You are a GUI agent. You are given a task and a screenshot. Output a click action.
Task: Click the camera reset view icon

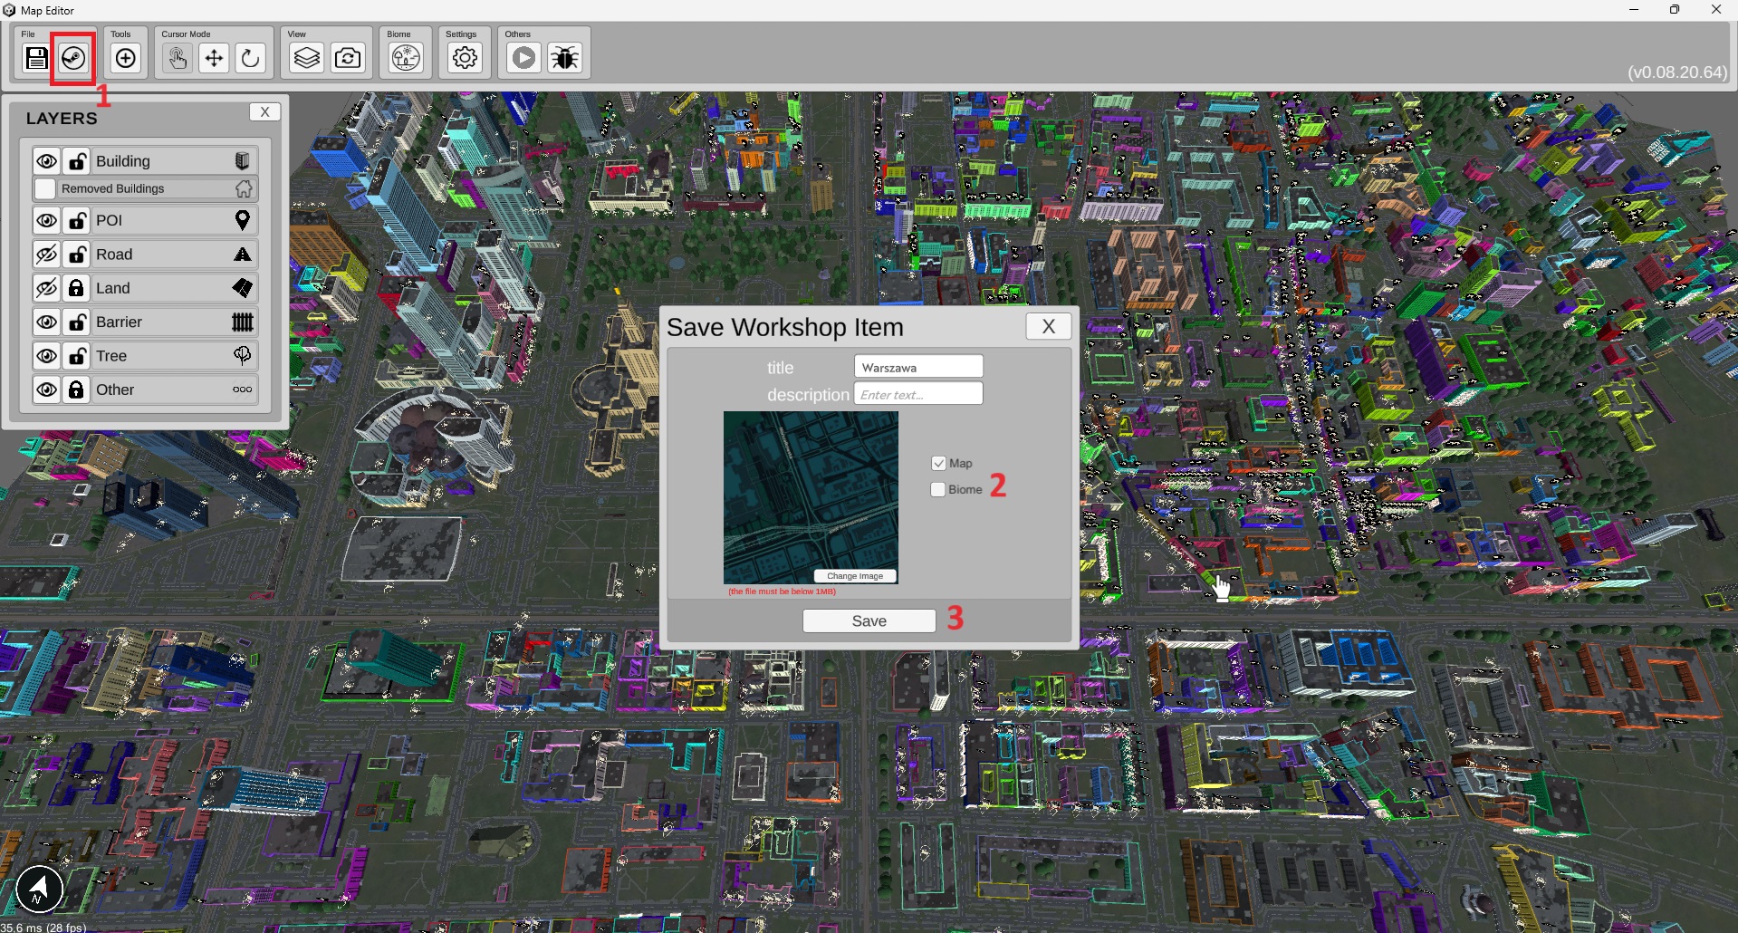[348, 59]
